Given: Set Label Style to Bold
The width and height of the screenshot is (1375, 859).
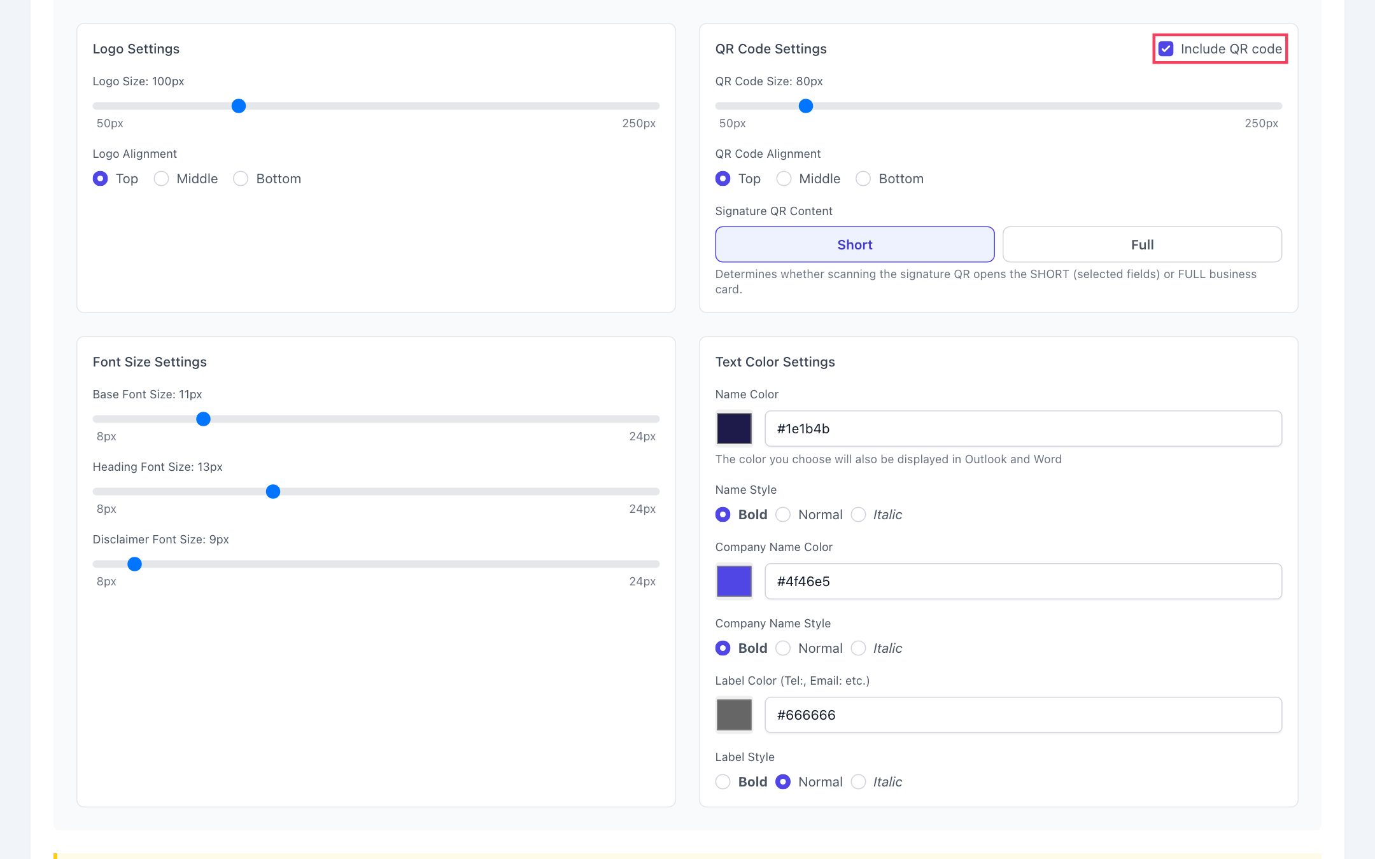Looking at the screenshot, I should (723, 782).
